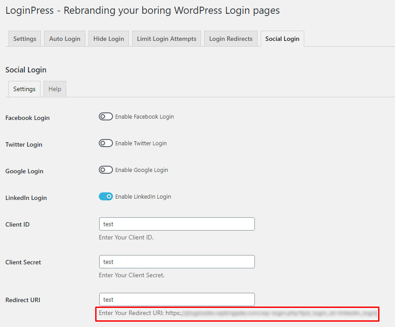Click the "Enable Facebook Login" label
Viewport: 395px width, 327px height.
click(145, 117)
